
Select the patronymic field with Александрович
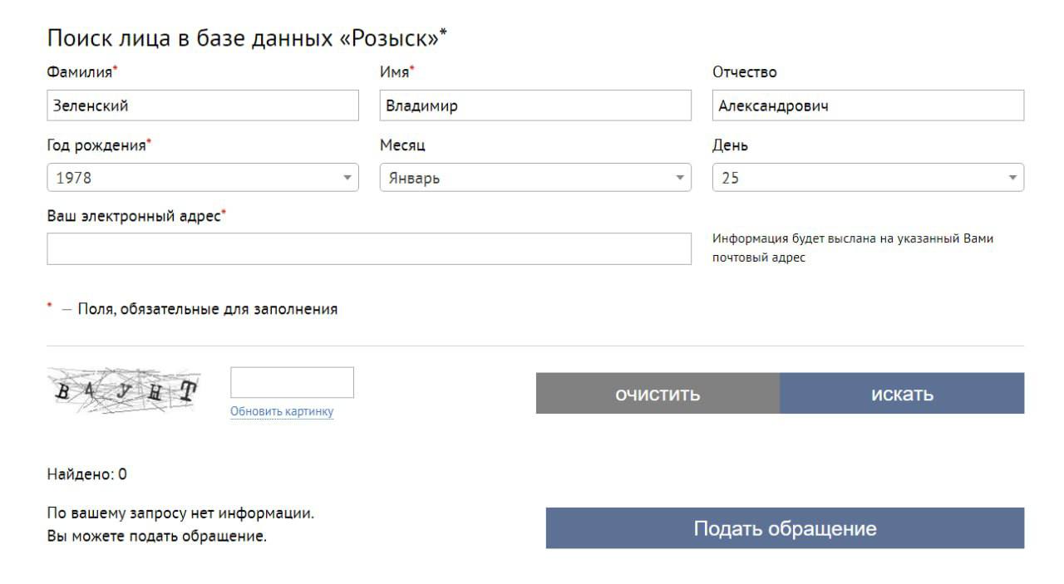[867, 106]
